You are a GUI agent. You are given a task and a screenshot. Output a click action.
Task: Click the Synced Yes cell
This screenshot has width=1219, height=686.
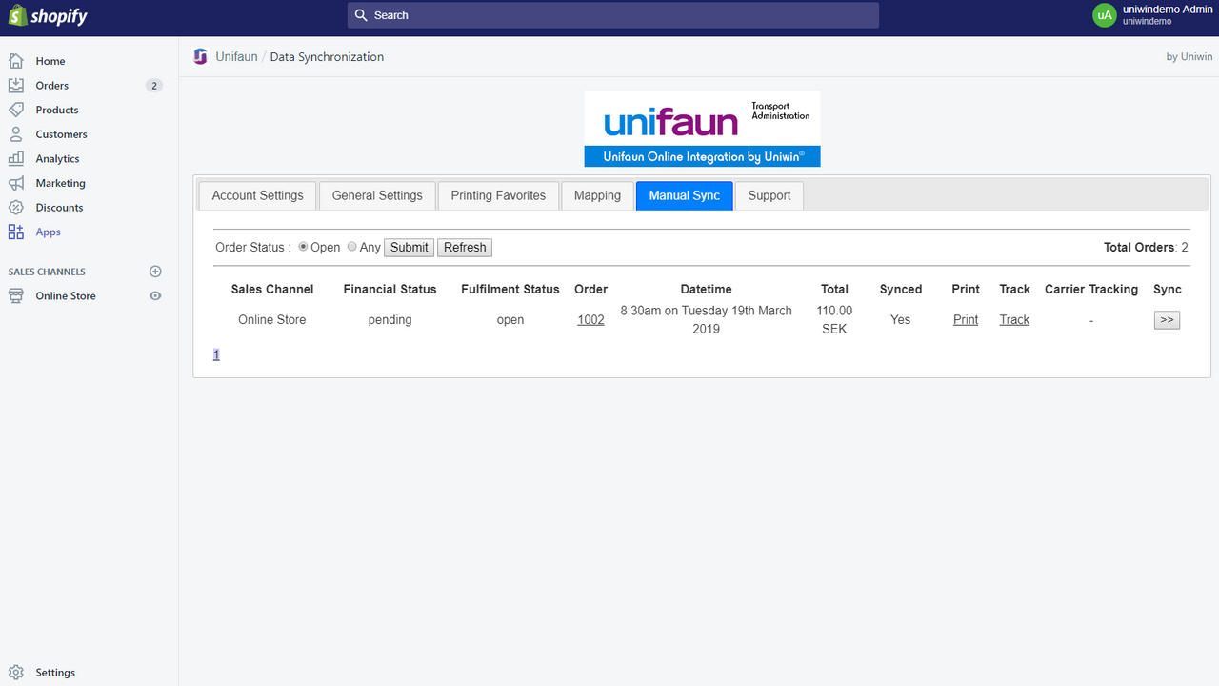click(901, 319)
